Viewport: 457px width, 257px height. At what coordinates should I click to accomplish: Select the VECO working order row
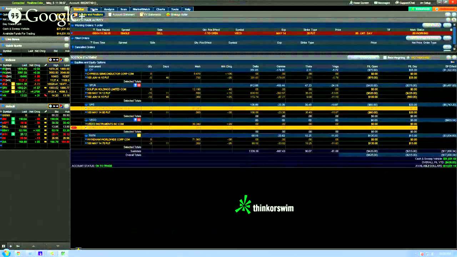tap(262, 33)
